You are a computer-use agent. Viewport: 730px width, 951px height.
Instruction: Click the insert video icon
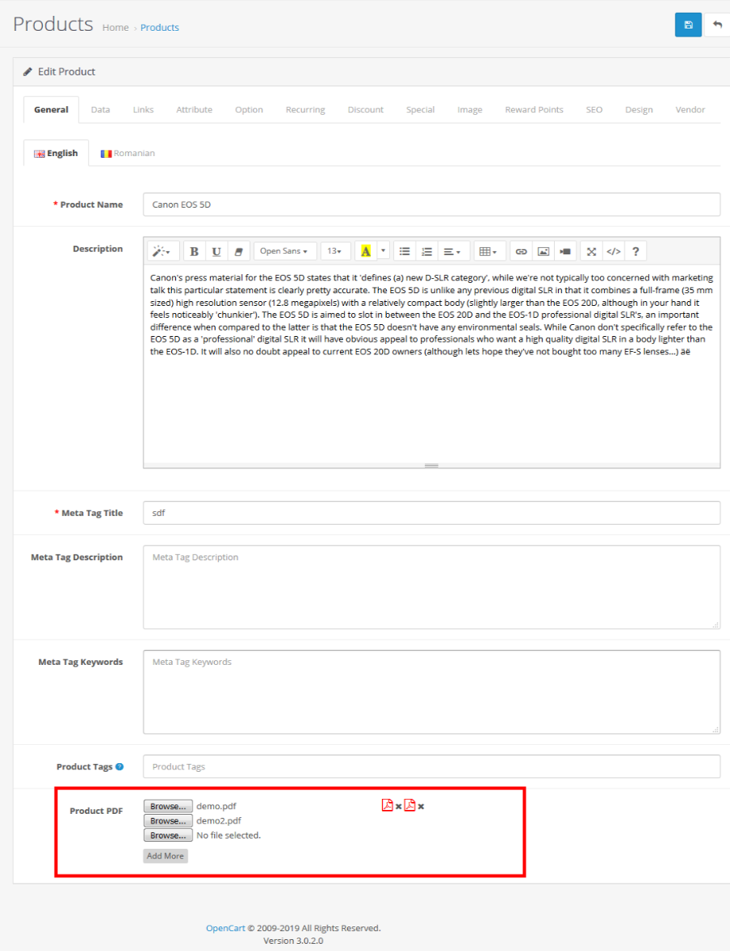(x=565, y=251)
